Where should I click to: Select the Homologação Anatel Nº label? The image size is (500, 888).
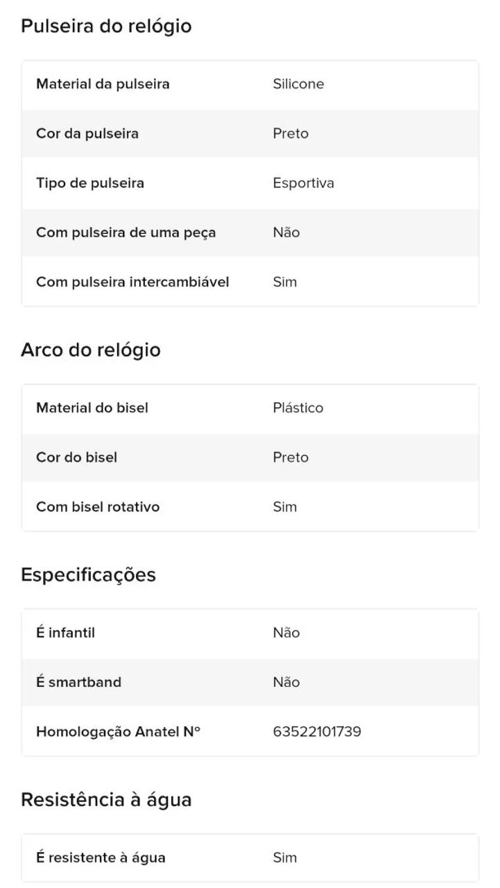(119, 732)
